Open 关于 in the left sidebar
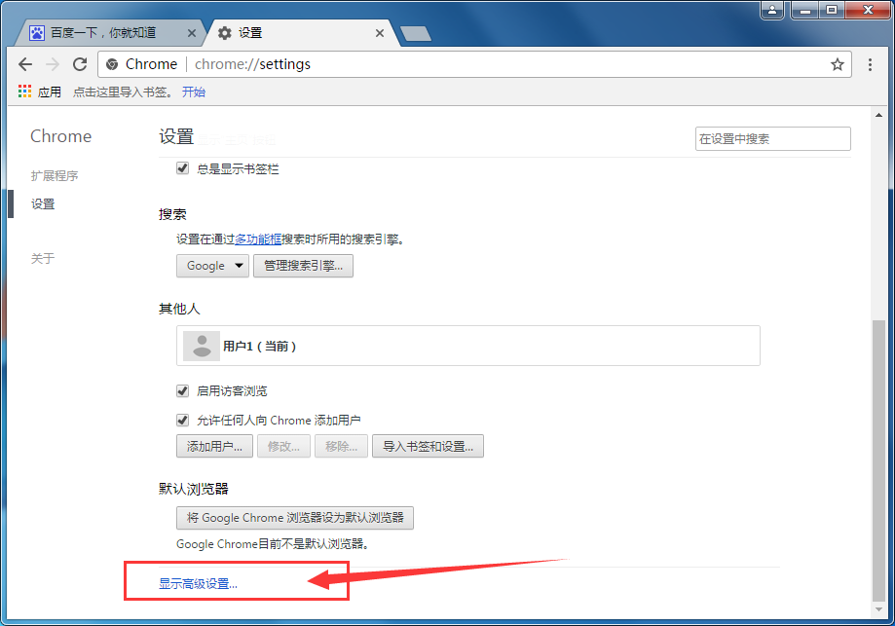 pos(43,259)
